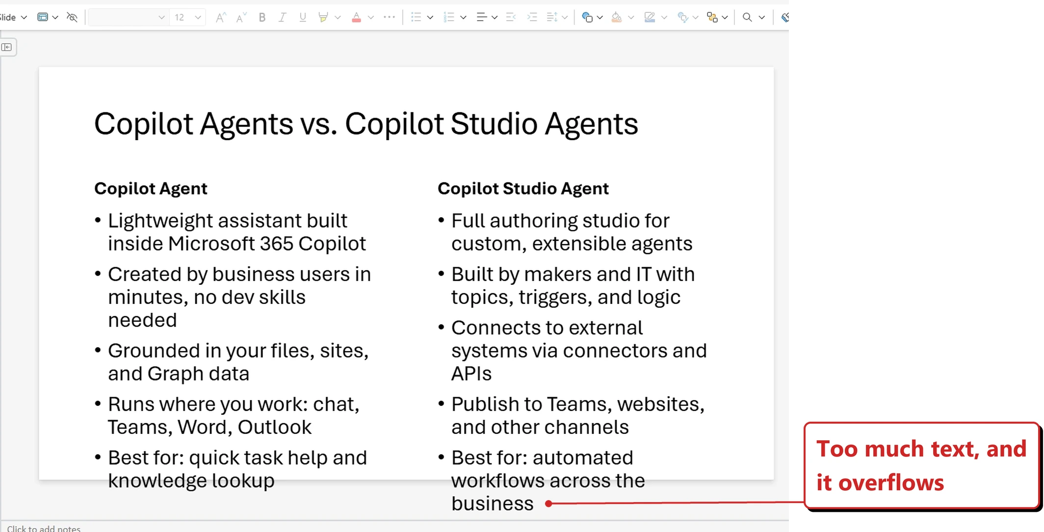The width and height of the screenshot is (1044, 532).
Task: Click the Arrange objects icon
Action: pos(712,17)
